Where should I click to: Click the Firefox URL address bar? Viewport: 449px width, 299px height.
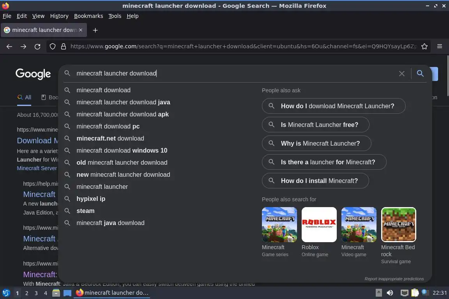coord(243,46)
